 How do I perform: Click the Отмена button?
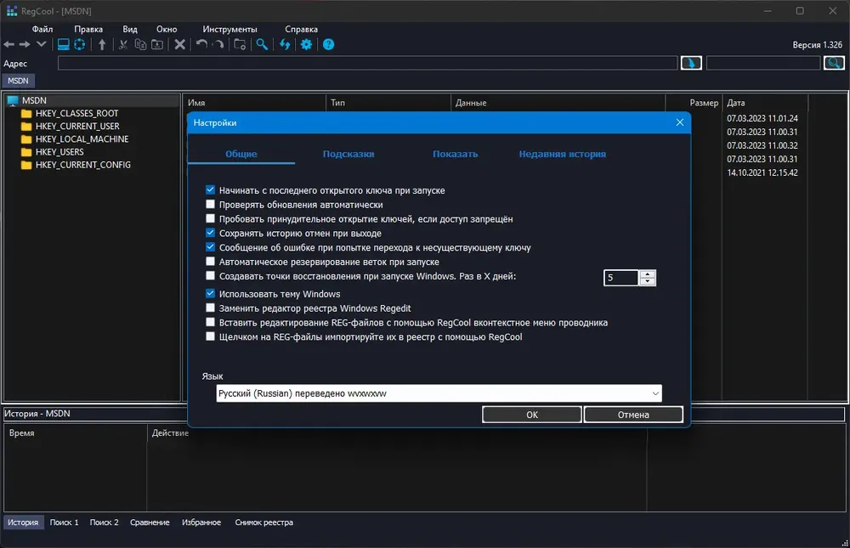pos(633,415)
